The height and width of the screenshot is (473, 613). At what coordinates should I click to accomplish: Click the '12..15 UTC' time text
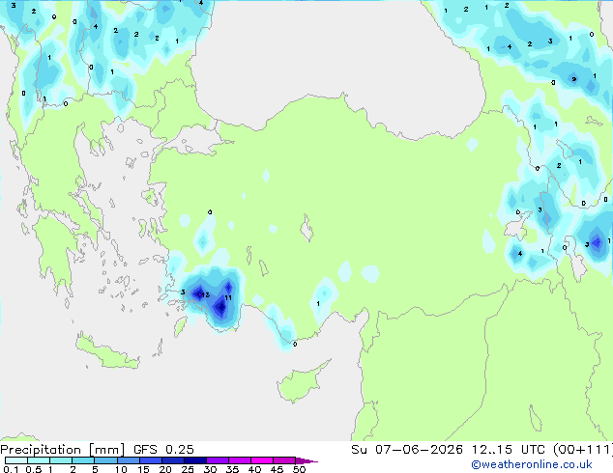(x=509, y=450)
